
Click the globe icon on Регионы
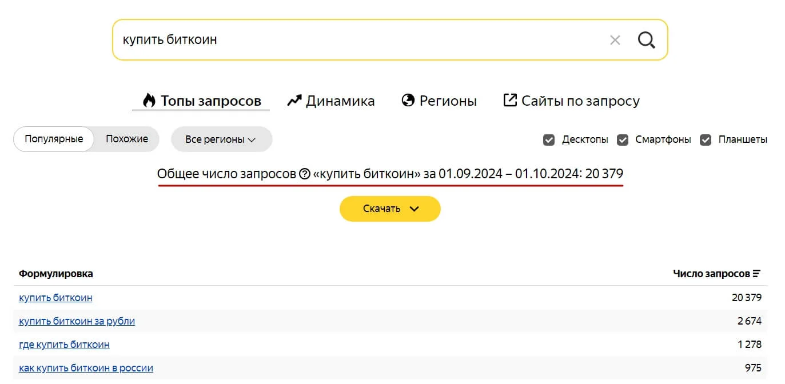(408, 101)
